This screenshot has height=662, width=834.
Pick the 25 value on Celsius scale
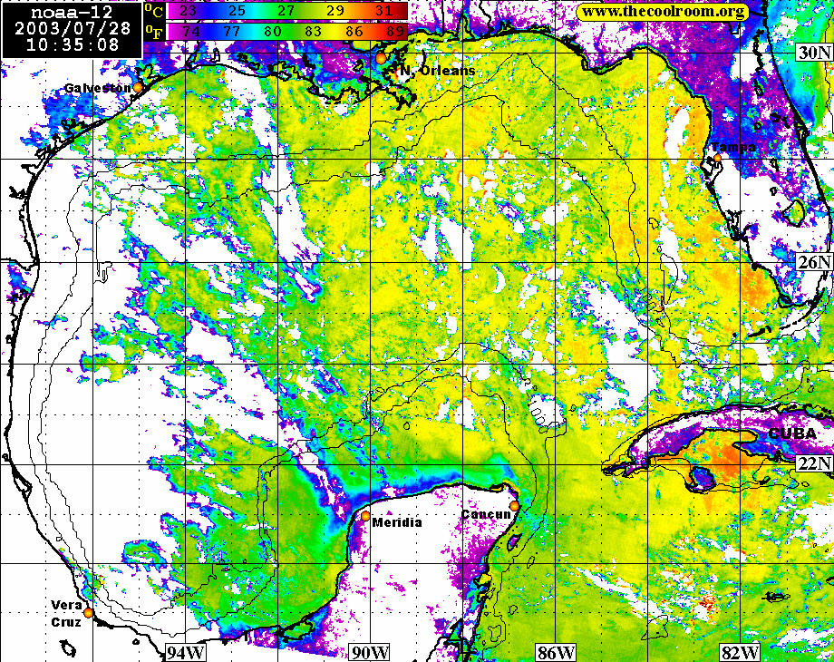pyautogui.click(x=238, y=11)
